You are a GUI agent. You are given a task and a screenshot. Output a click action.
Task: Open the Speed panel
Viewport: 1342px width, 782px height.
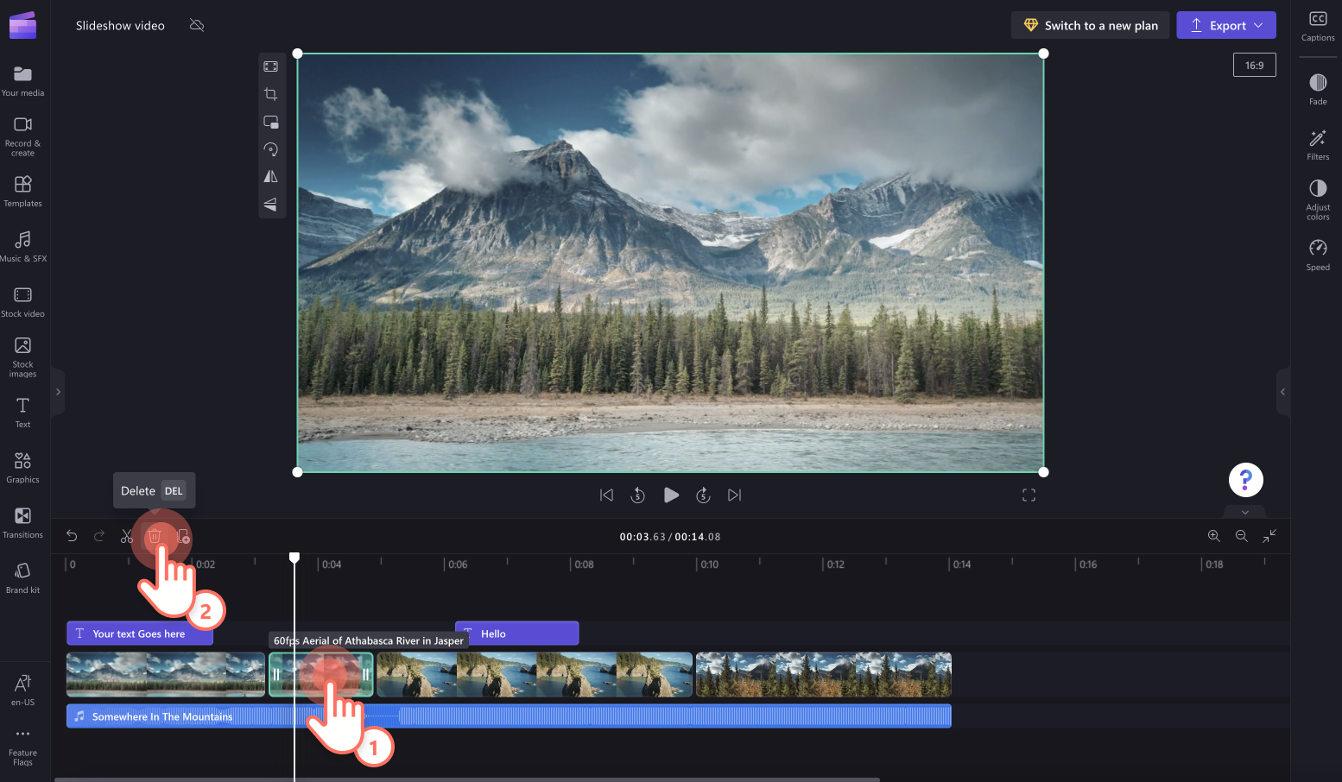1318,254
